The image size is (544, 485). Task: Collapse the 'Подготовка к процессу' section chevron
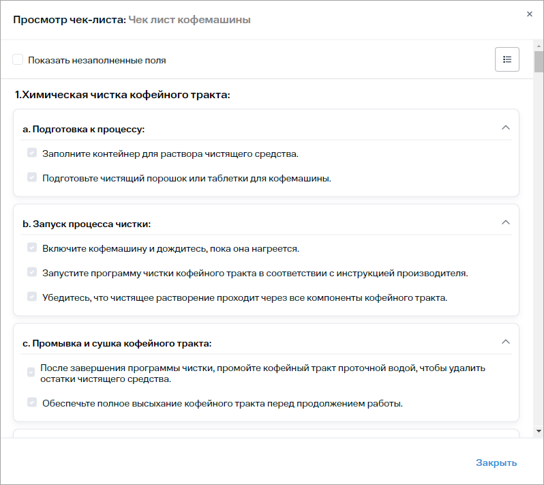click(x=505, y=128)
